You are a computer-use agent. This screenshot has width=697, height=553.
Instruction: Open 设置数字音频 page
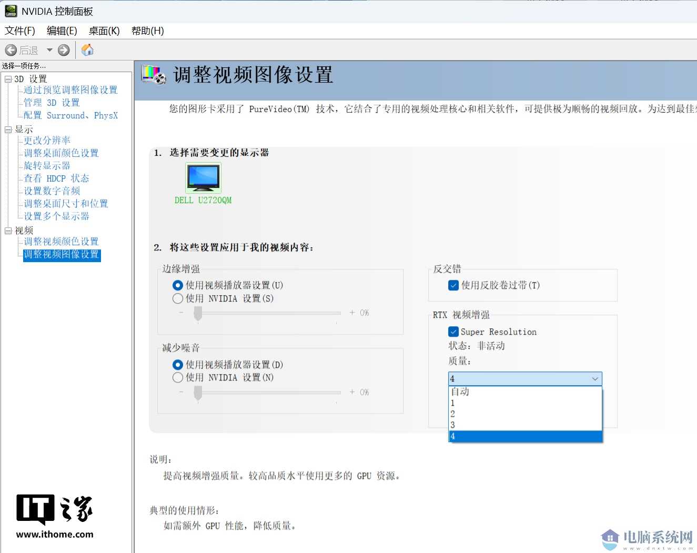tap(52, 191)
